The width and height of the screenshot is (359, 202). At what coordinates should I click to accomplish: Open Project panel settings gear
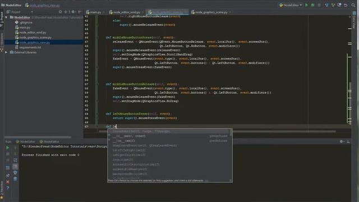pos(73,12)
